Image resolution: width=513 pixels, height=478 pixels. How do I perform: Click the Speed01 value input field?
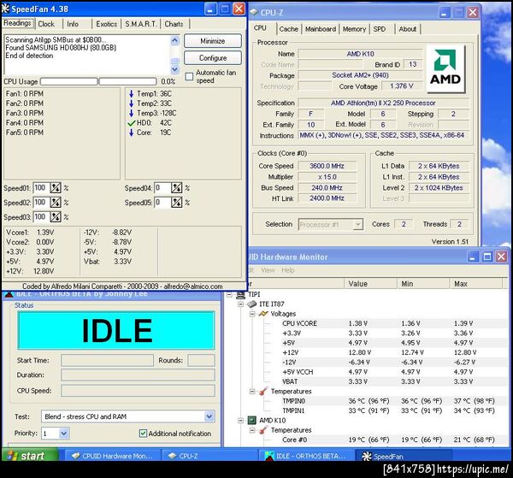pyautogui.click(x=41, y=188)
